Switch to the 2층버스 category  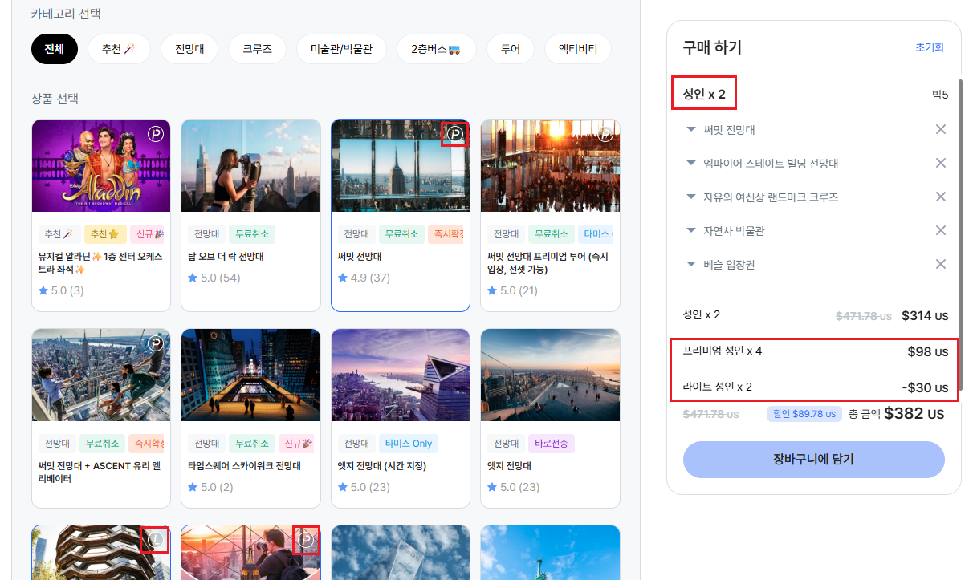click(x=436, y=49)
